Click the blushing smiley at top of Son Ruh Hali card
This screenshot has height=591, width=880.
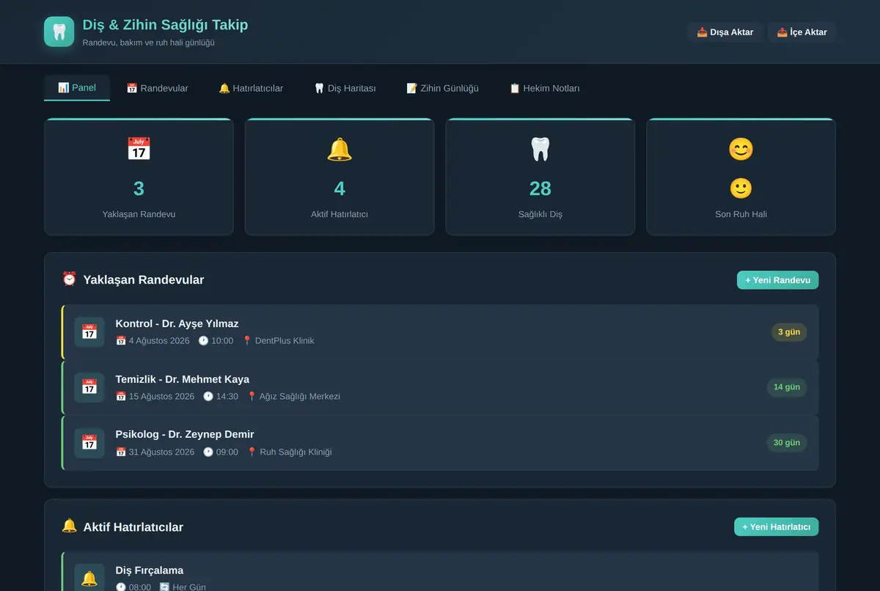pos(741,149)
